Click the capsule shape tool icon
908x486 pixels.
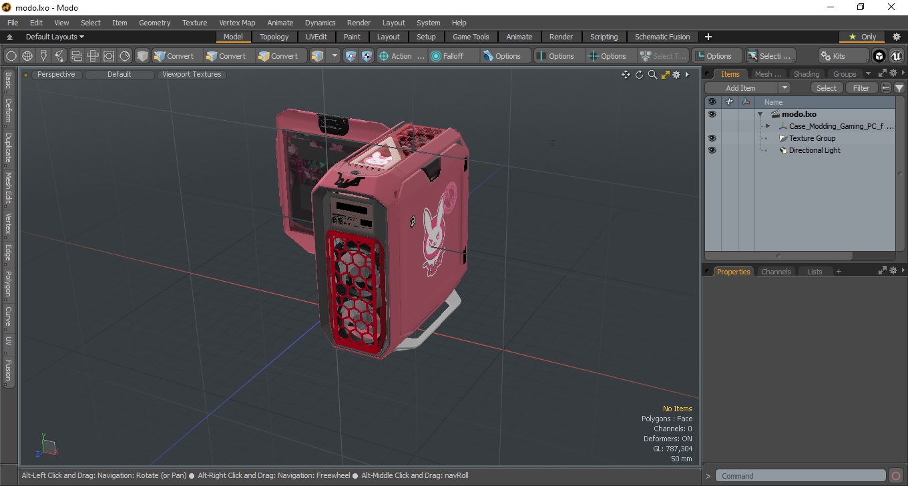tap(76, 56)
